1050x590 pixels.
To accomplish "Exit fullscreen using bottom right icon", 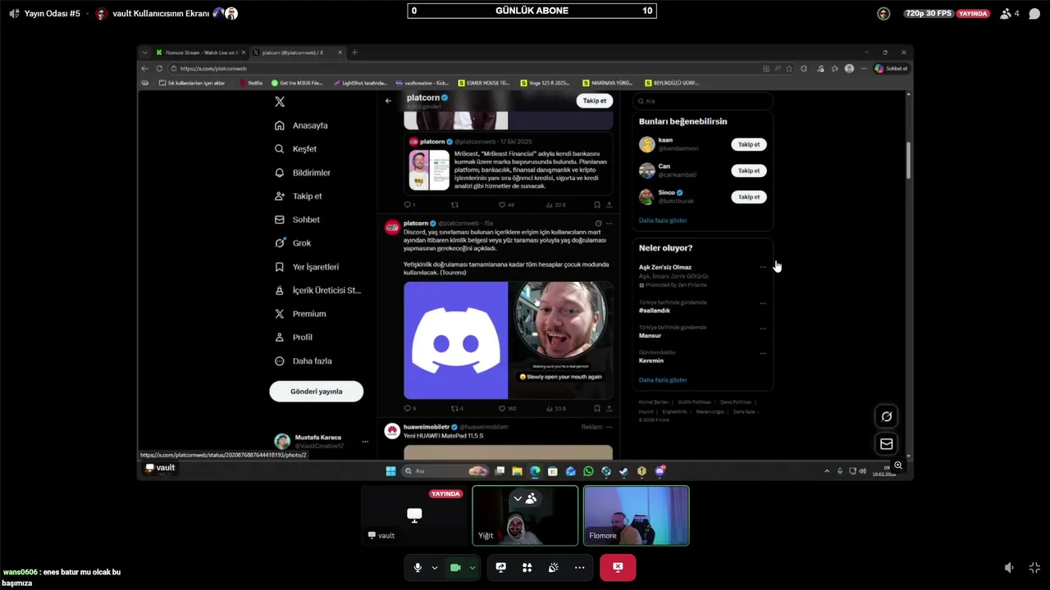I will coord(1034,567).
